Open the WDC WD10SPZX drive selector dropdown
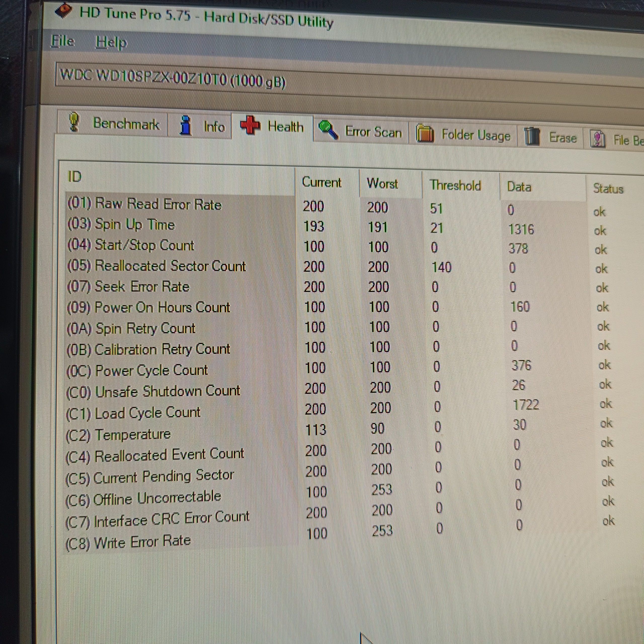 tap(350, 86)
